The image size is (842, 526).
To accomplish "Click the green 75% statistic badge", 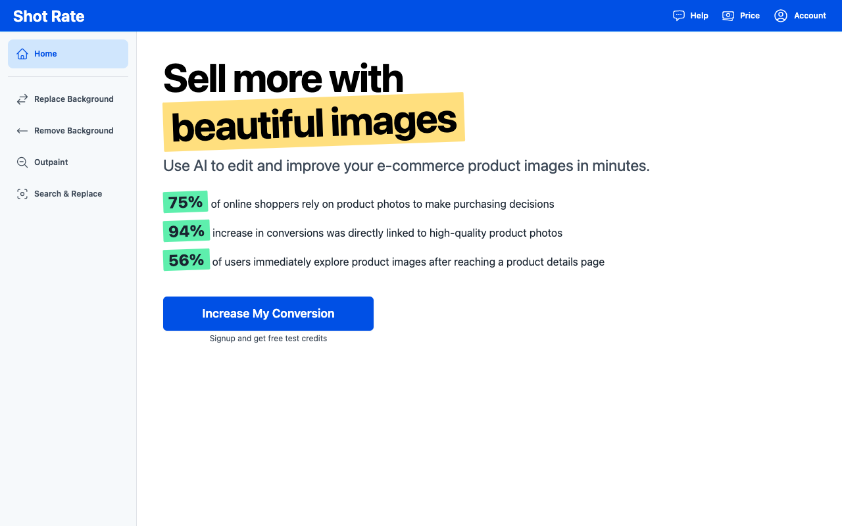I will point(186,203).
